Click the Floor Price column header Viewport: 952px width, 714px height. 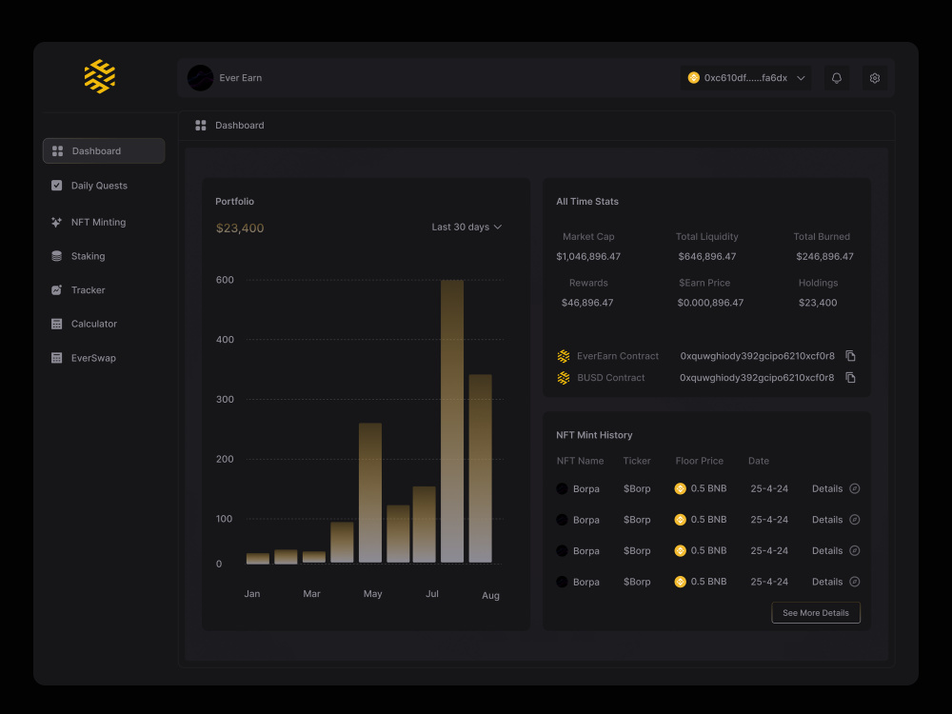pos(699,461)
